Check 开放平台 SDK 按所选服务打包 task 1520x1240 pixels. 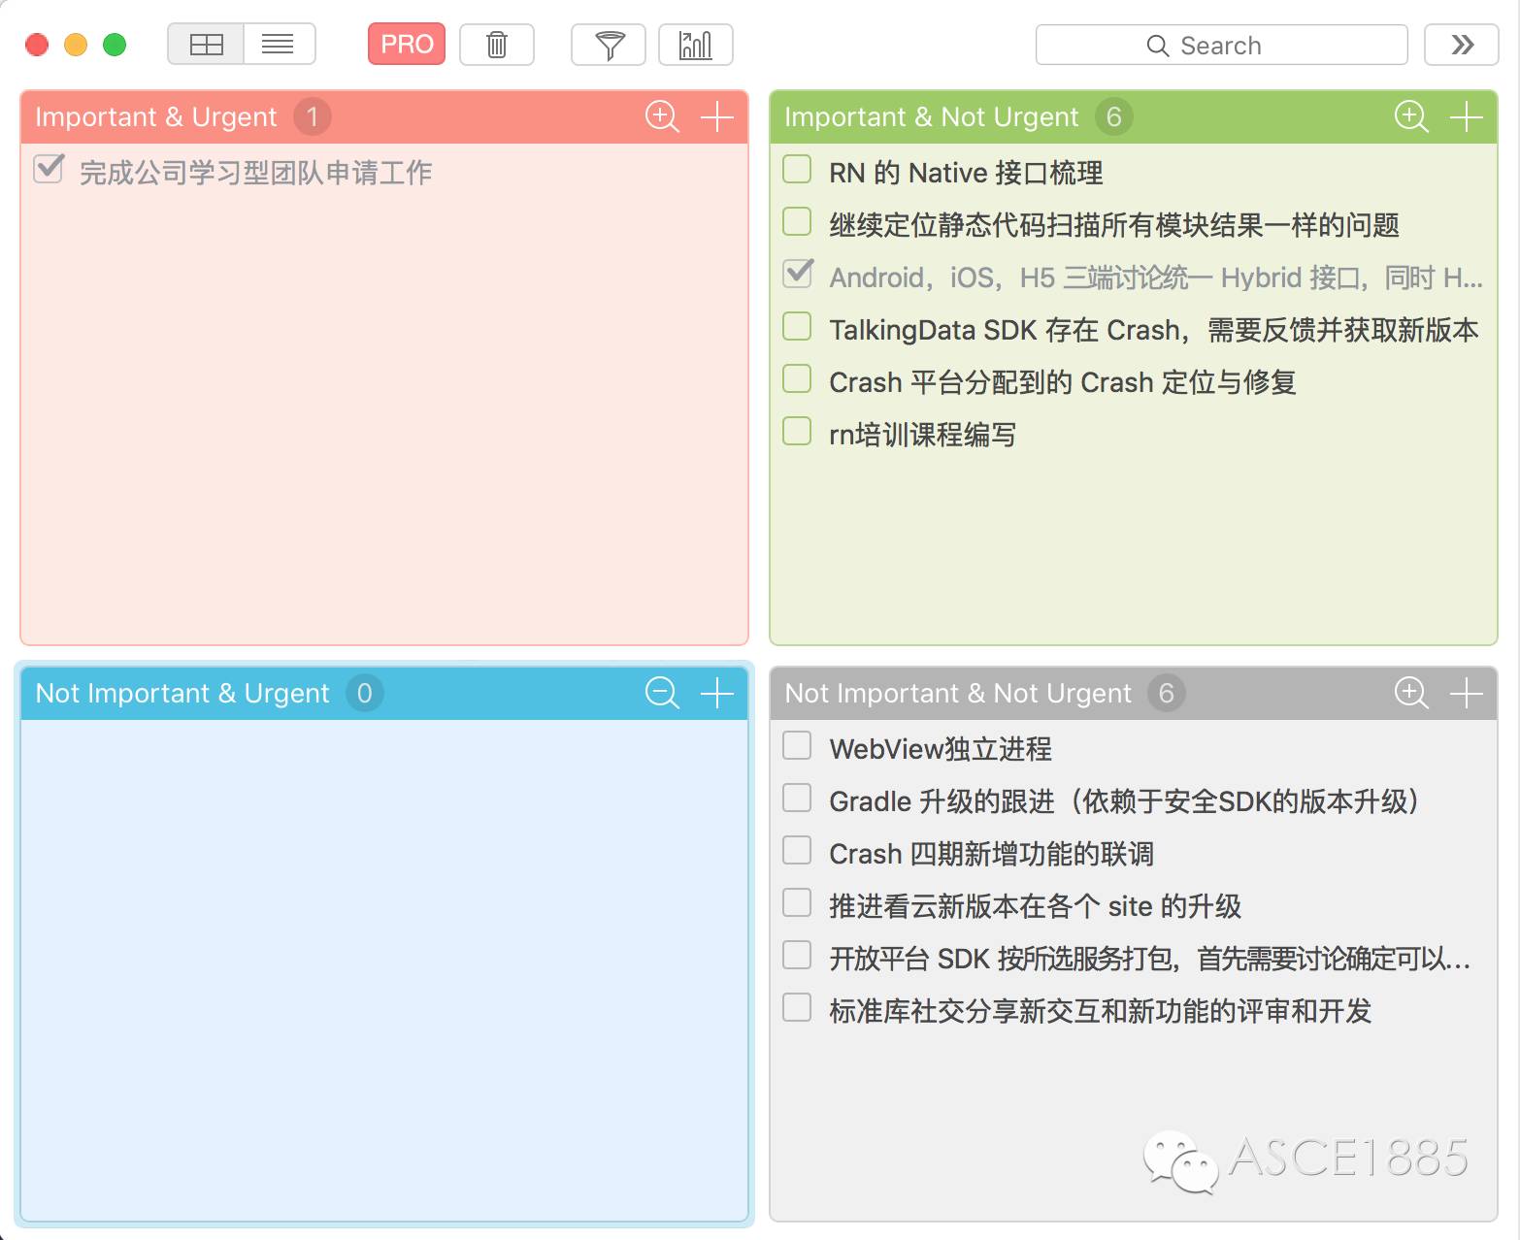tap(797, 955)
